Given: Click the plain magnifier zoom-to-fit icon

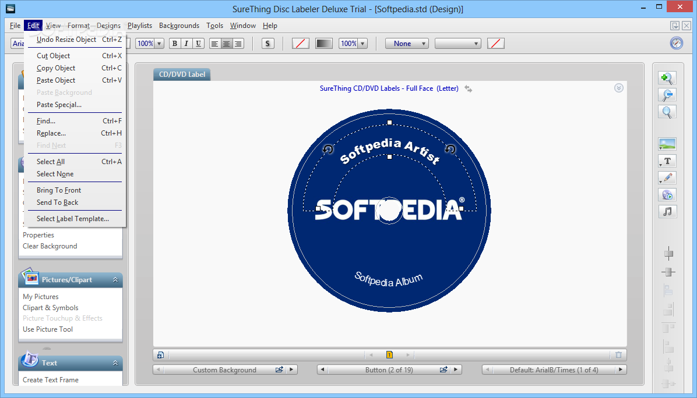Looking at the screenshot, I should [x=667, y=112].
